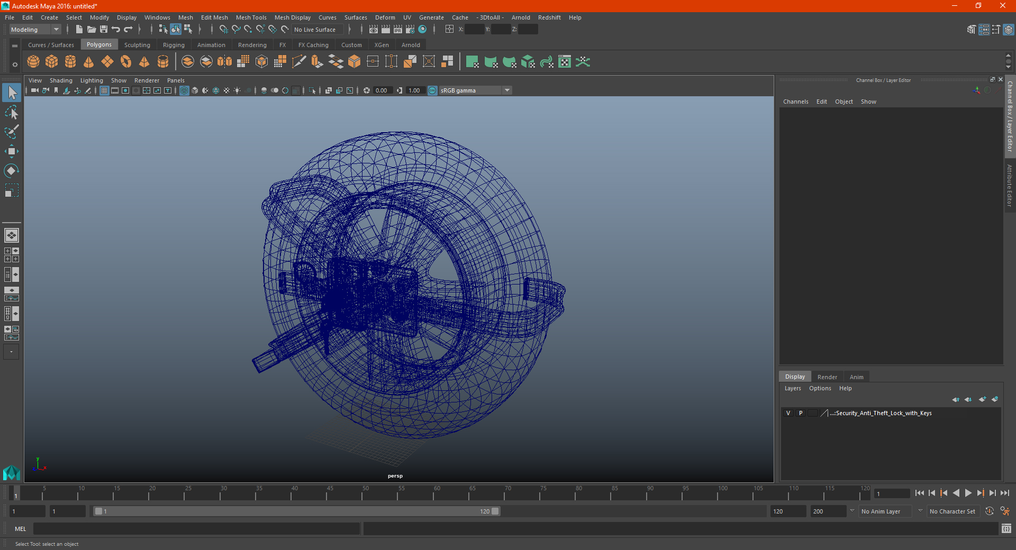Select the Paint Selection tool

pyautogui.click(x=12, y=132)
